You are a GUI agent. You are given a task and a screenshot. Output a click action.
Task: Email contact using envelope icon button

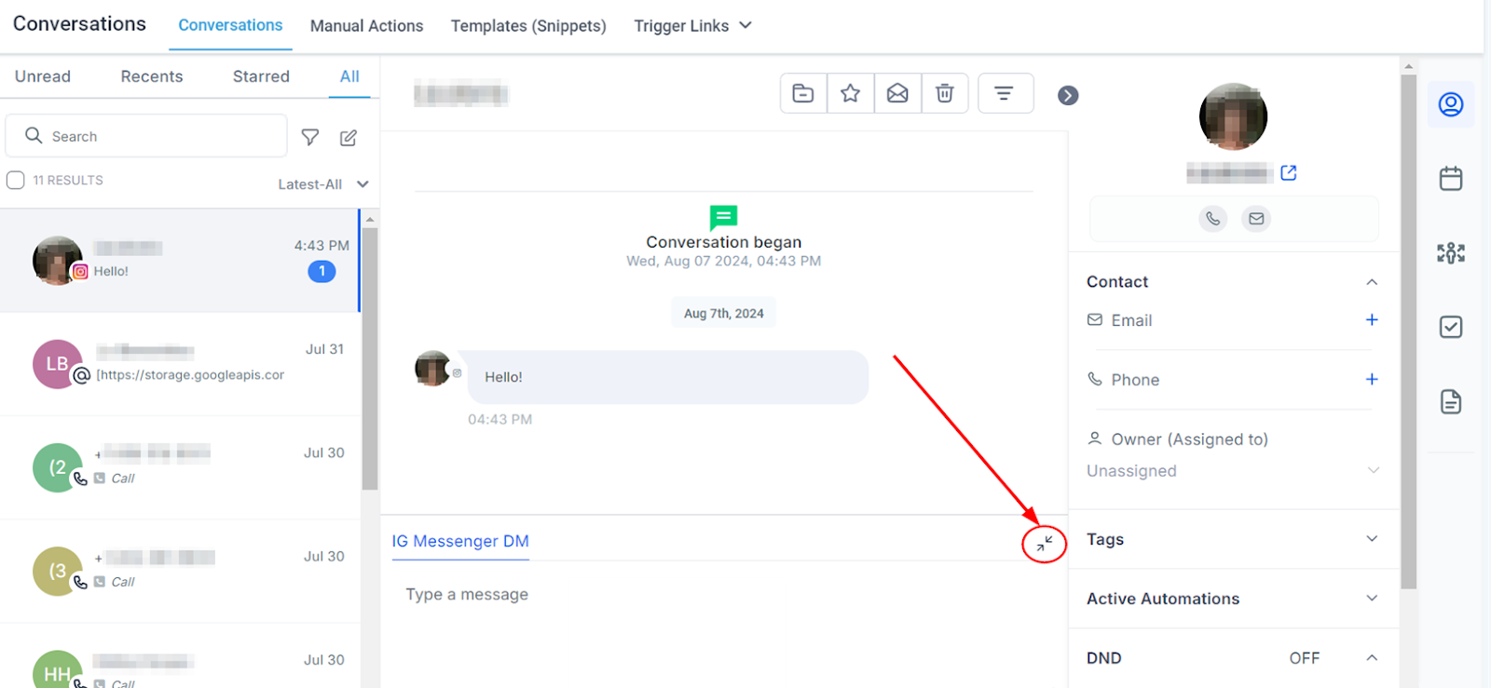1256,219
